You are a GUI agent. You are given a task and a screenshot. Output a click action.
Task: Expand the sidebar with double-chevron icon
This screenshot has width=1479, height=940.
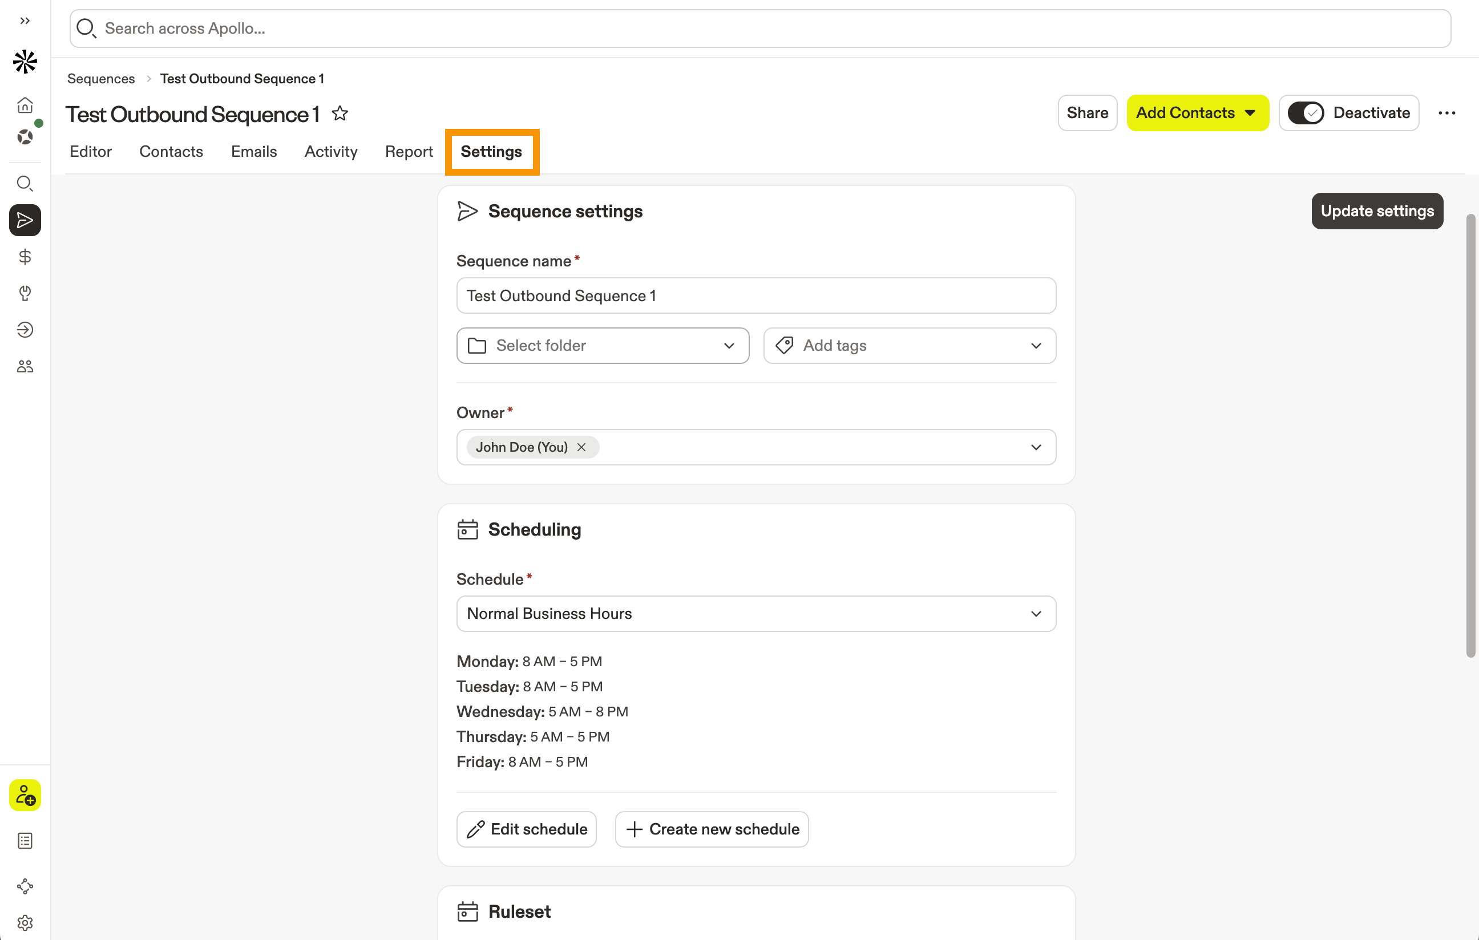tap(25, 21)
